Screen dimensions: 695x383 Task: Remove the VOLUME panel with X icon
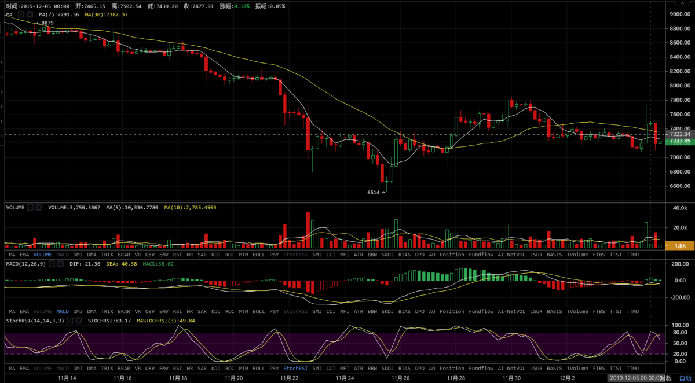39,207
